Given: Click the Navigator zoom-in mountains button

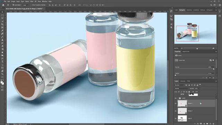Looking at the screenshot, I should tap(213, 48).
